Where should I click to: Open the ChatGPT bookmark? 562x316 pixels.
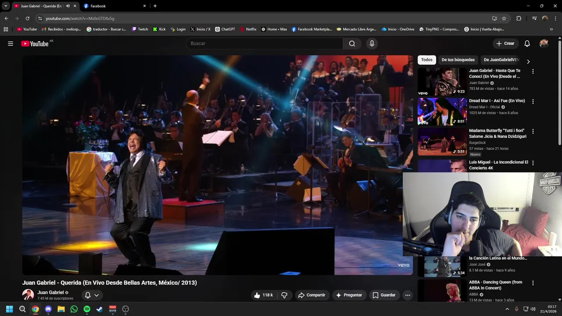225,29
